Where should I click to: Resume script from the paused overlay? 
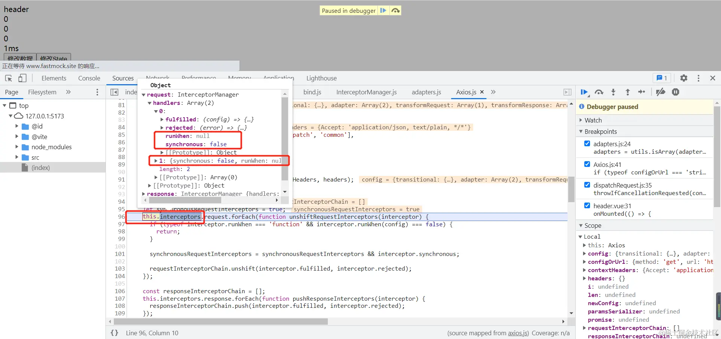(383, 11)
